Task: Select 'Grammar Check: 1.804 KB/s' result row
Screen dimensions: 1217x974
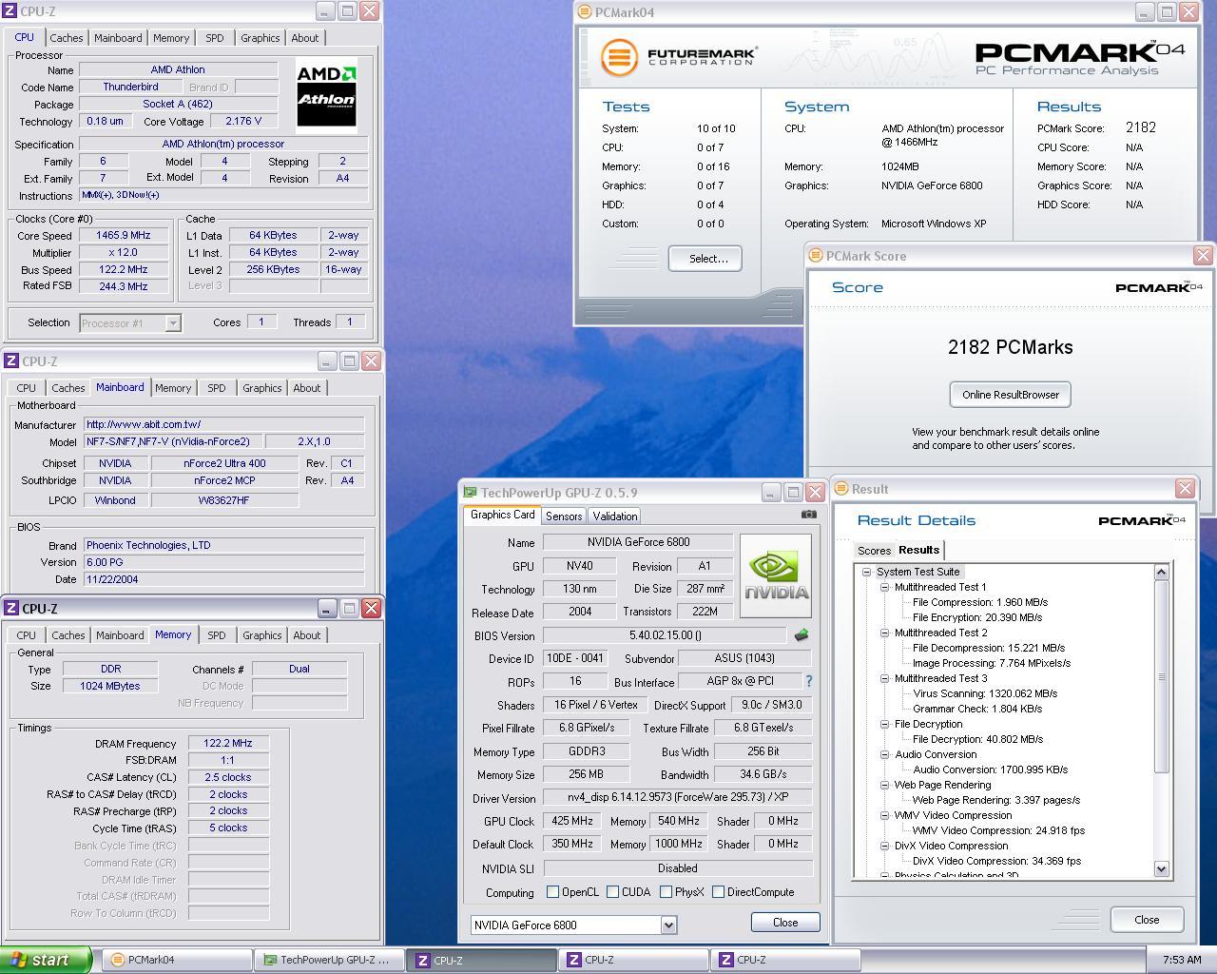Action: 977,709
